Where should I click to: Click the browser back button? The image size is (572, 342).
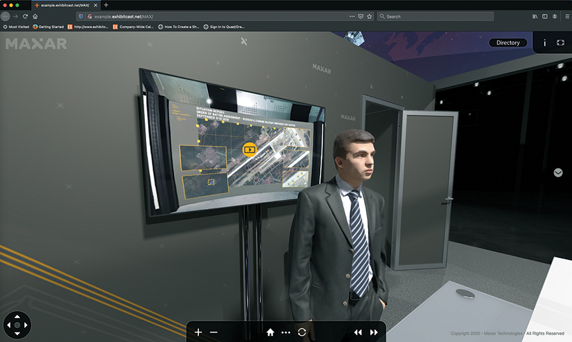[5, 17]
